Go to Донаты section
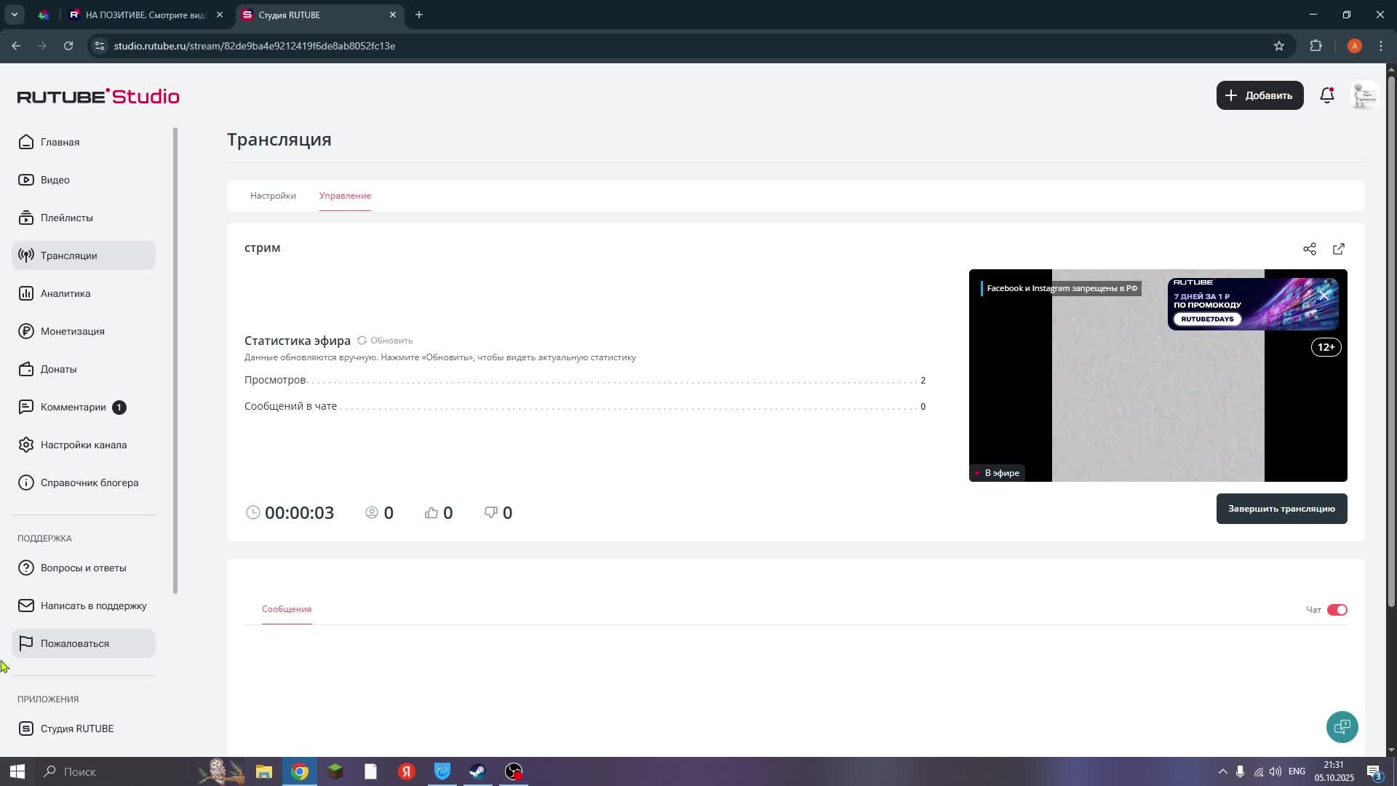This screenshot has height=786, width=1397. click(x=58, y=369)
